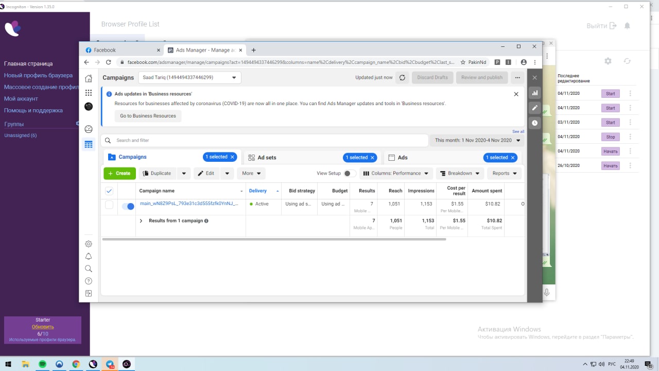This screenshot has width=659, height=371.
Task: Go back in the browser
Action: pyautogui.click(x=86, y=62)
